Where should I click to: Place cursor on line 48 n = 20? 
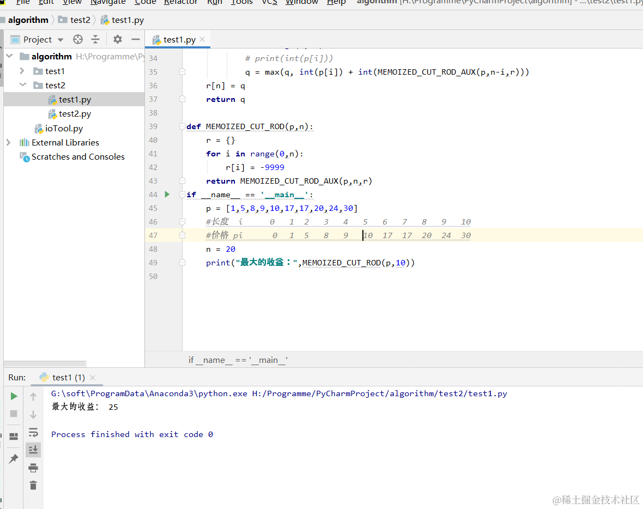pyautogui.click(x=221, y=249)
